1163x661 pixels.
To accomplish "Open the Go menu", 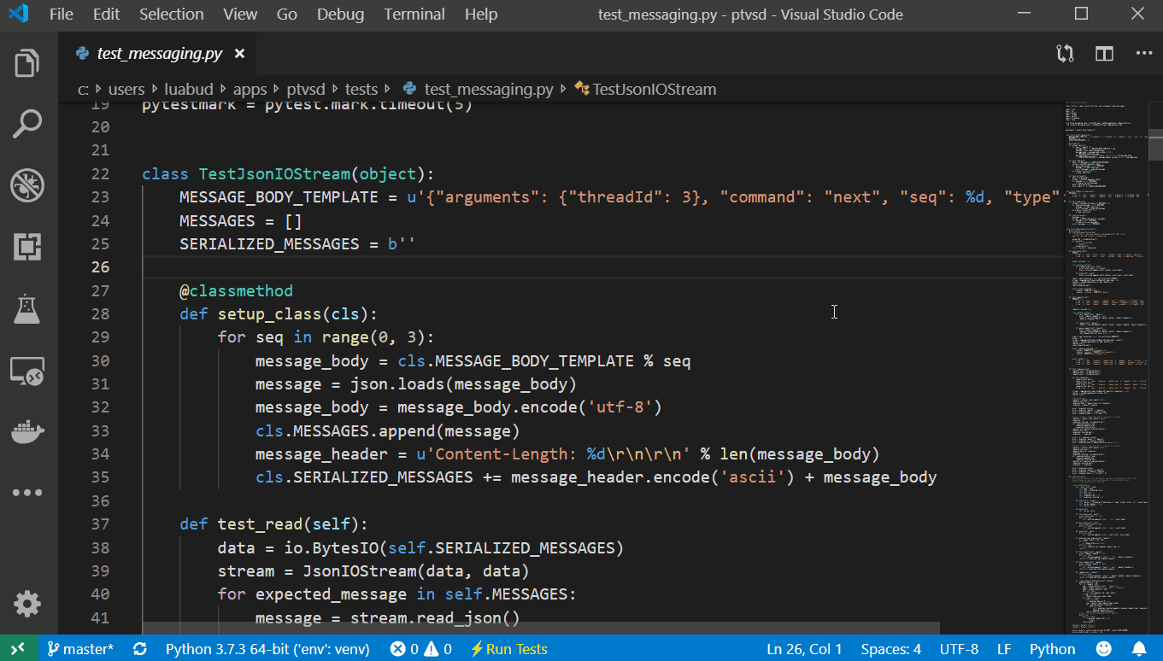I will 287,15.
